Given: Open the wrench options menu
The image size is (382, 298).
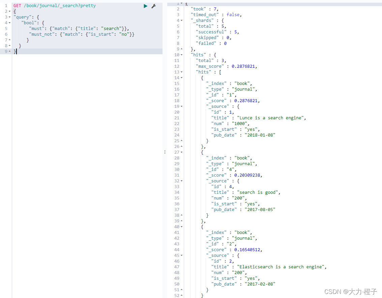Looking at the screenshot, I should pyautogui.click(x=153, y=6).
